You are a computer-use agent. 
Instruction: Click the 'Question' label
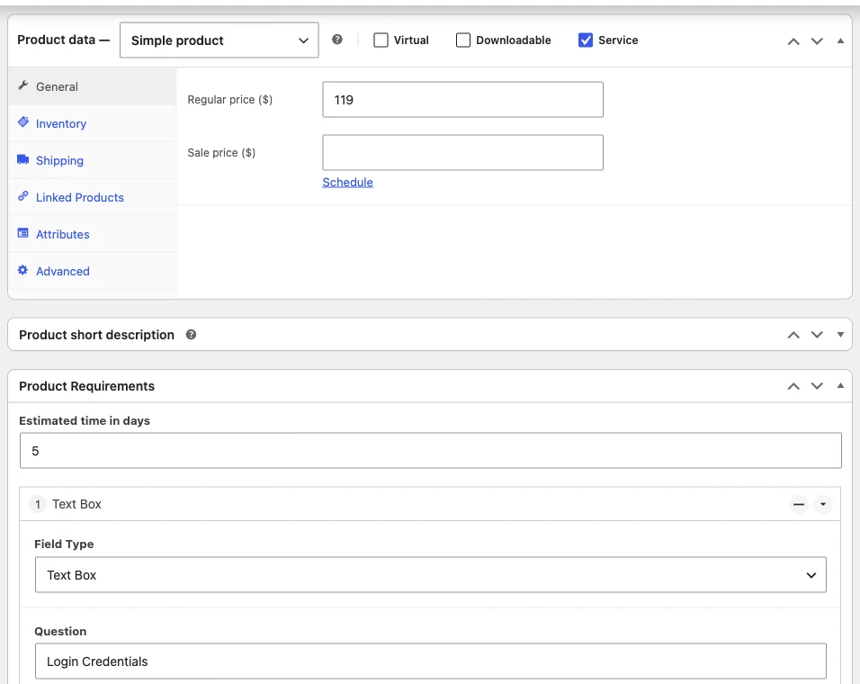coord(60,631)
